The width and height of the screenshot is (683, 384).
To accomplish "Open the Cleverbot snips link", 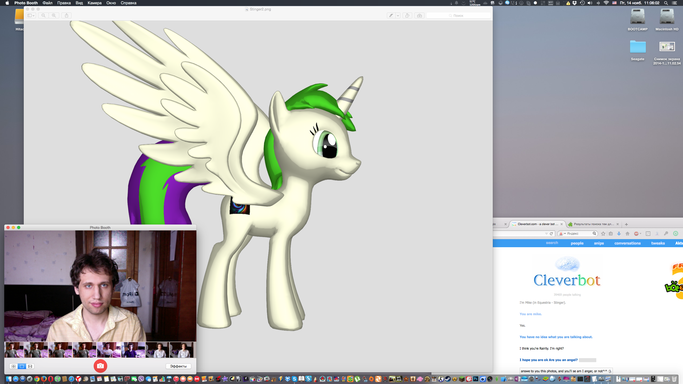I will (x=599, y=243).
